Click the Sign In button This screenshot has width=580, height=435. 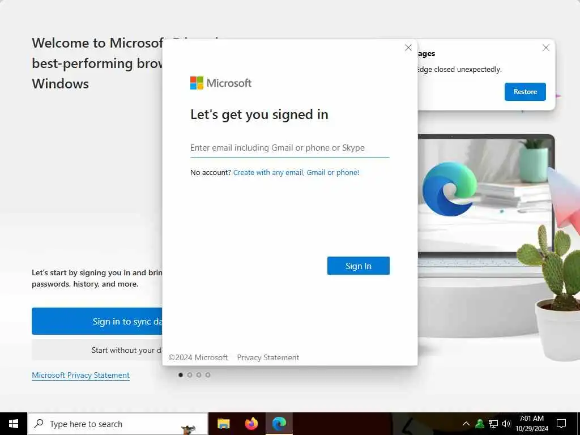click(x=358, y=266)
